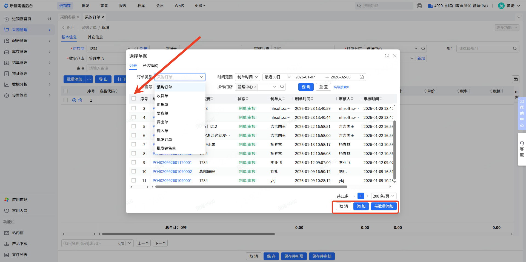Open the 最近30日 dropdown
Screen dimensions: 526x262
click(277, 77)
